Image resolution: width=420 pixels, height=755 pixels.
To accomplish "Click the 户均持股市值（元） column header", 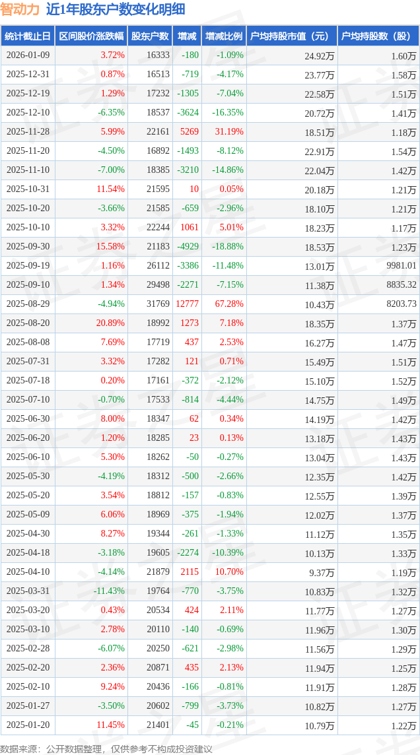I will [x=291, y=36].
